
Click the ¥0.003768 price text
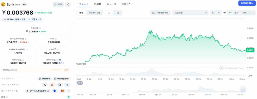click(18, 12)
